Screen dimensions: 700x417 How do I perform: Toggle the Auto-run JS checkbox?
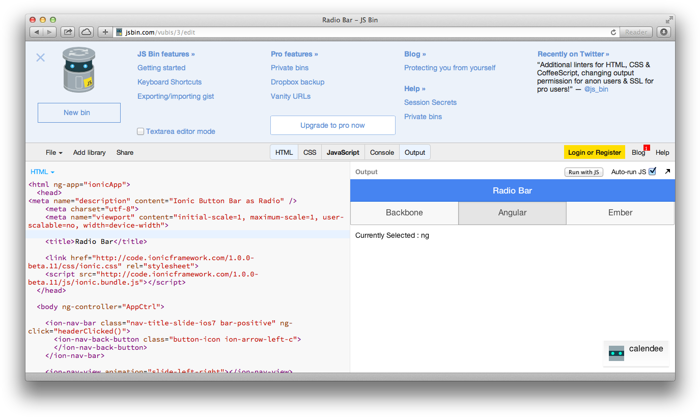coord(652,172)
